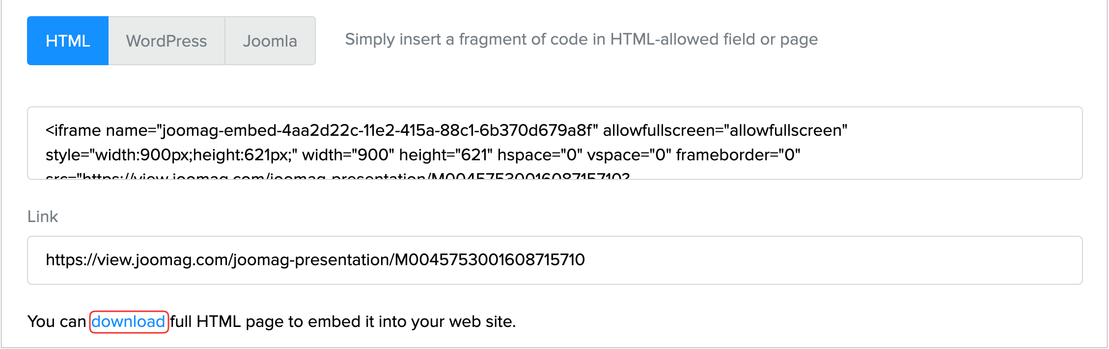Click the download link for HTML page

(x=128, y=322)
